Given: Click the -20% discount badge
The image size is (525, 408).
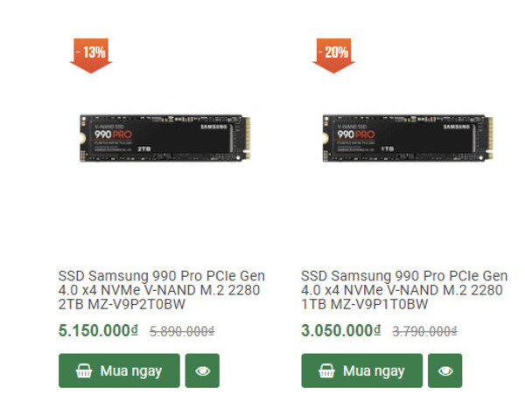Looking at the screenshot, I should 334,54.
